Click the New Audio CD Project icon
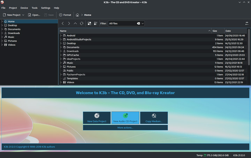The height and width of the screenshot is (158, 251). pos(125,116)
